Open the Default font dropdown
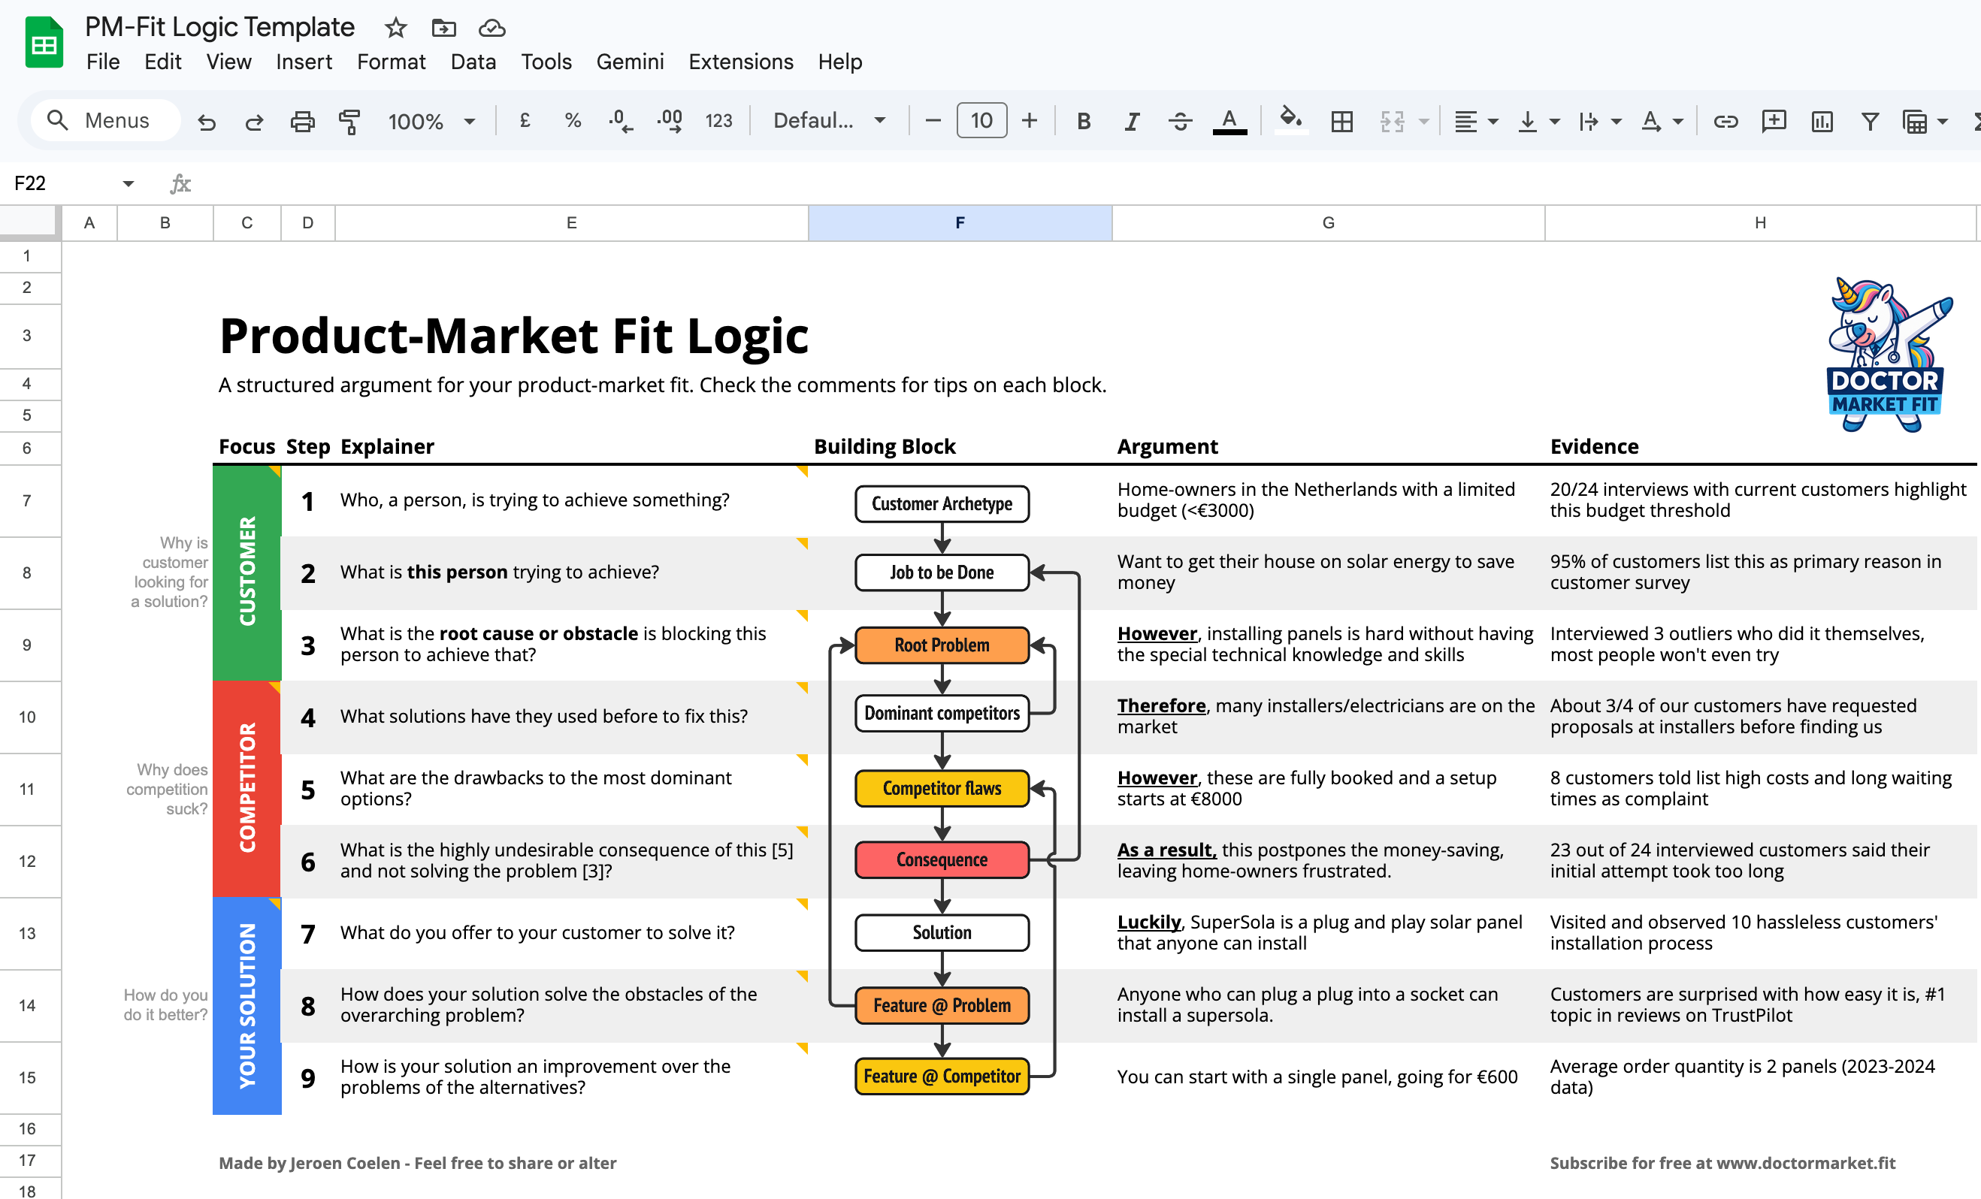 (829, 122)
